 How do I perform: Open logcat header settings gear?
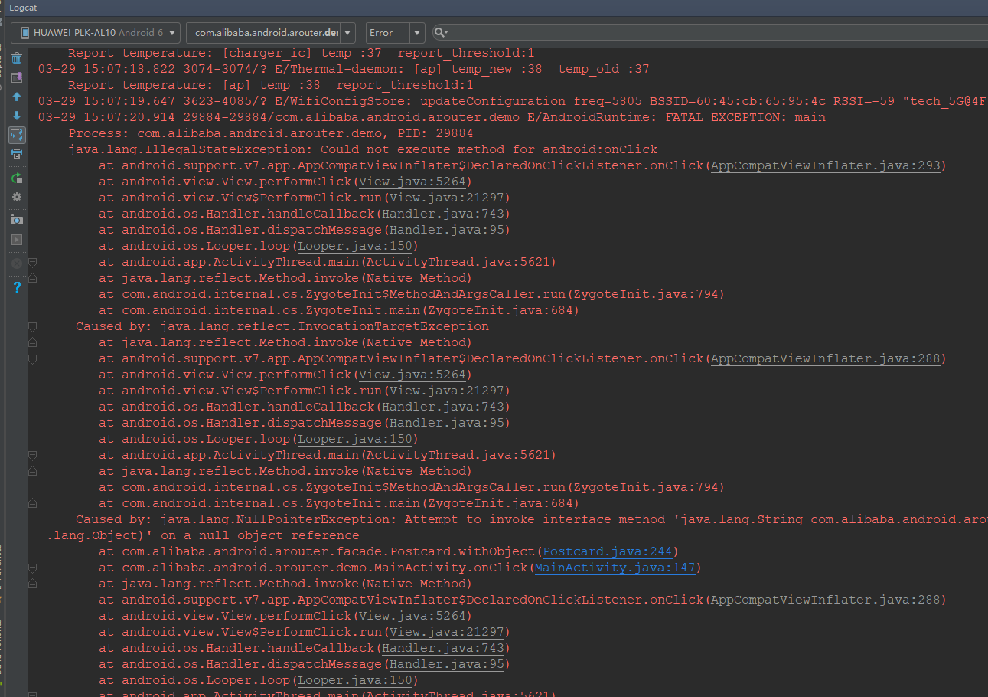click(x=17, y=197)
